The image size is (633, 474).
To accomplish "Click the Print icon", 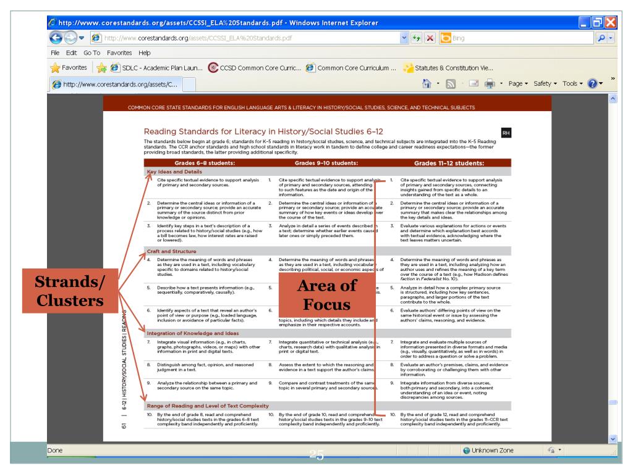I will click(490, 83).
